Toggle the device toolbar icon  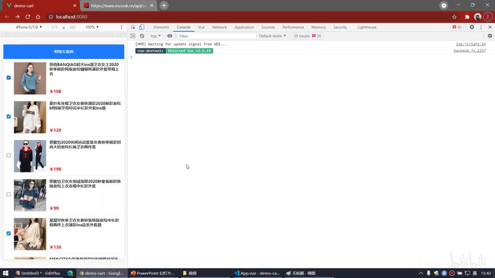pos(142,27)
